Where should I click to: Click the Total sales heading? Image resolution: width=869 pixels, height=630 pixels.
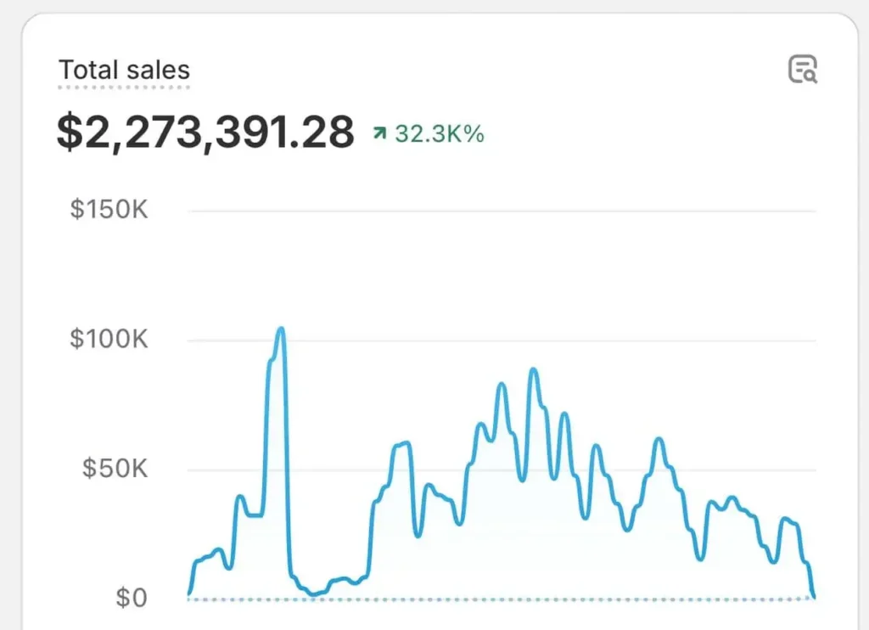(x=124, y=70)
